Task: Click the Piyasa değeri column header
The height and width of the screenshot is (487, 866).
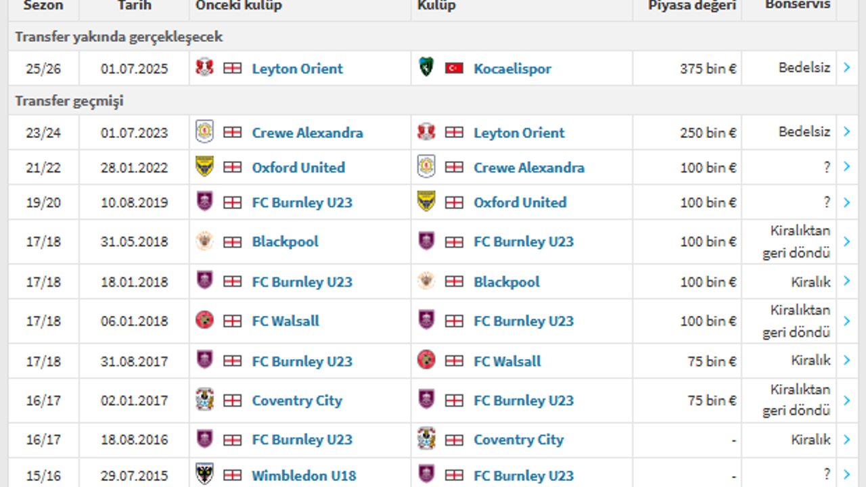Action: pos(691,6)
